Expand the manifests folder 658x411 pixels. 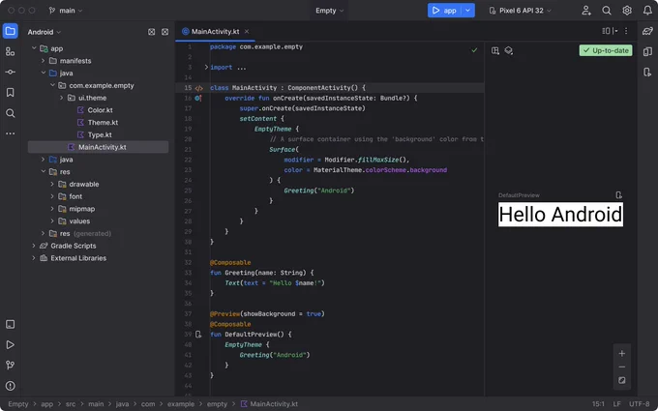pos(44,61)
